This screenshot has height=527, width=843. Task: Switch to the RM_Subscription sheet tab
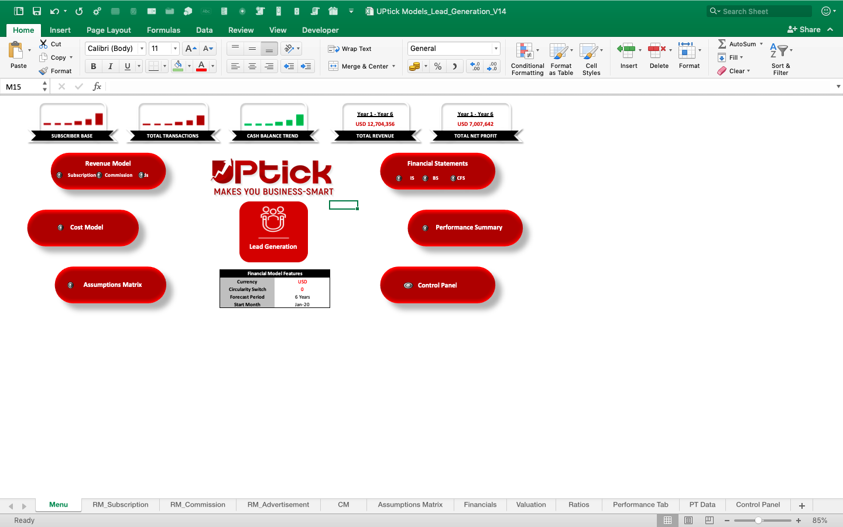coord(121,505)
